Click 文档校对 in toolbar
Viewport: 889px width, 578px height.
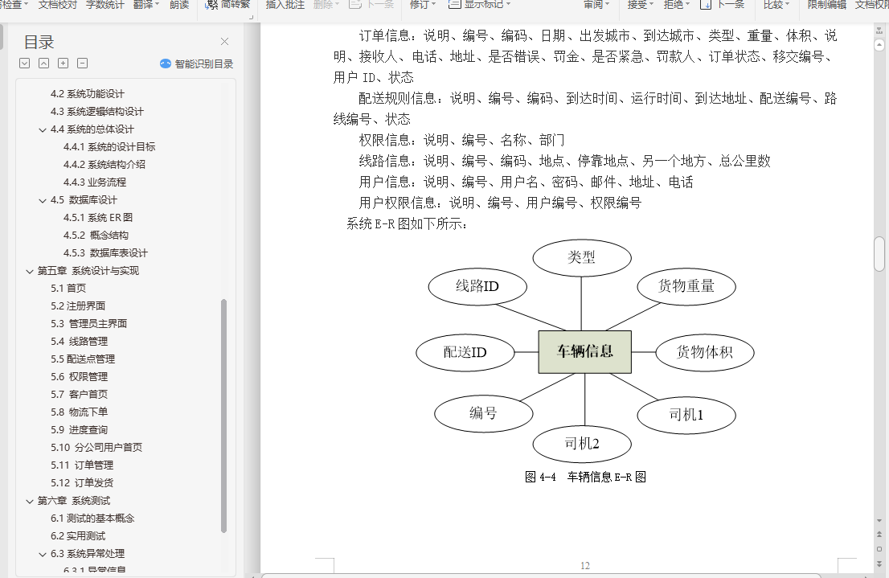[x=58, y=5]
